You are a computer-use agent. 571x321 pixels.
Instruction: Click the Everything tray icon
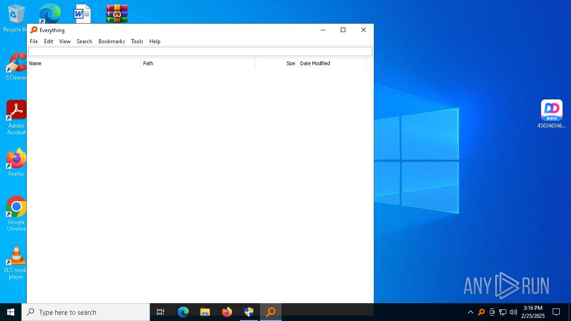[x=481, y=312]
